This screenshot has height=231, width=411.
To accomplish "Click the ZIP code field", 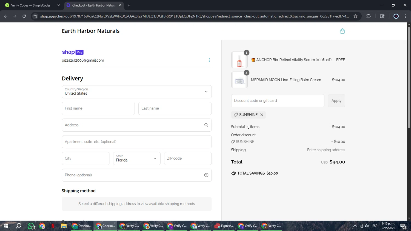I will coord(188,158).
